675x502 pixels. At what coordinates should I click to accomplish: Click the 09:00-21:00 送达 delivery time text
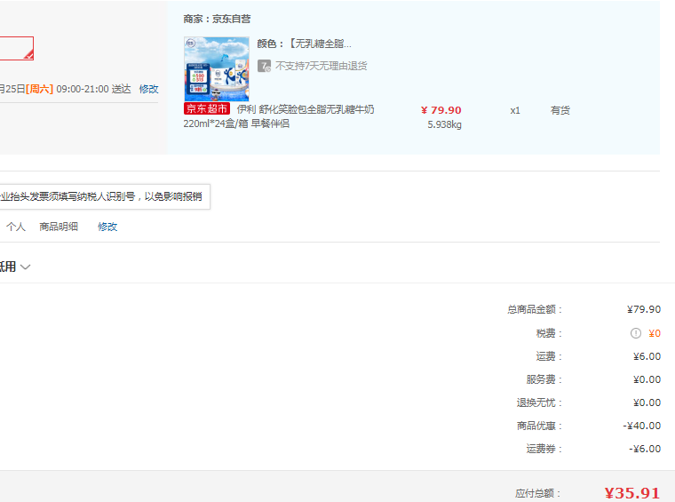click(93, 89)
